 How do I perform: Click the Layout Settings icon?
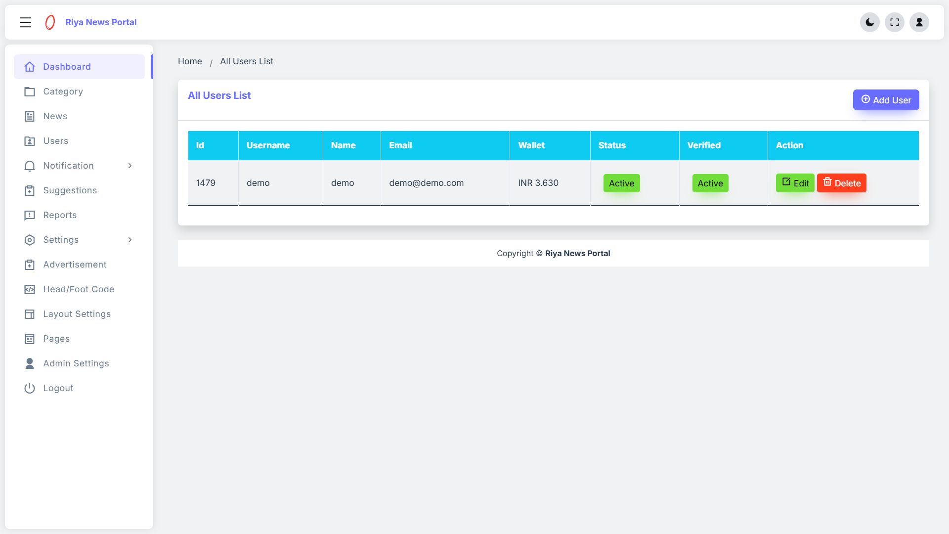pos(30,314)
